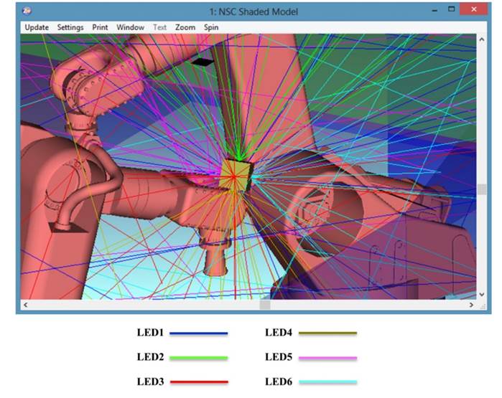The height and width of the screenshot is (398, 502).
Task: Maximize the NSC Shaded Model window
Action: pos(452,10)
